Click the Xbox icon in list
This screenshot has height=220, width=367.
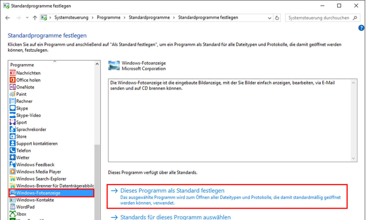click(x=13, y=214)
